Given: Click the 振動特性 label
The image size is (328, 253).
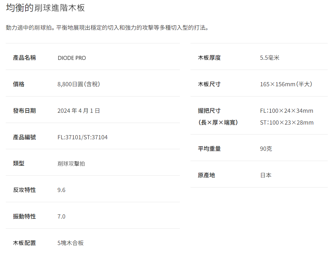Looking at the screenshot, I should (x=24, y=216).
